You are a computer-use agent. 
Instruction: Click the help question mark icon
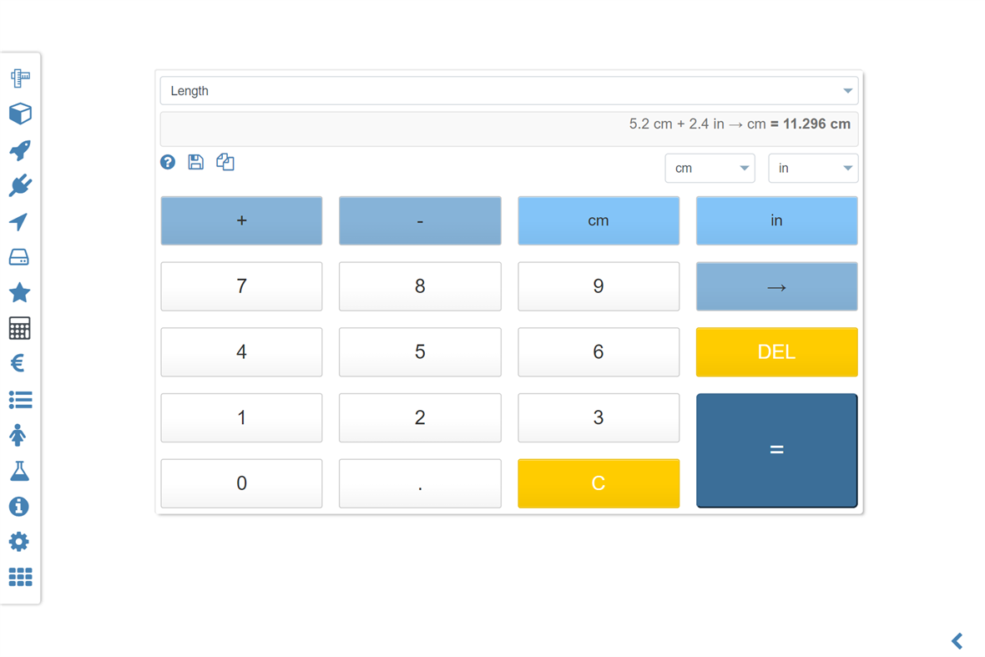pos(168,162)
